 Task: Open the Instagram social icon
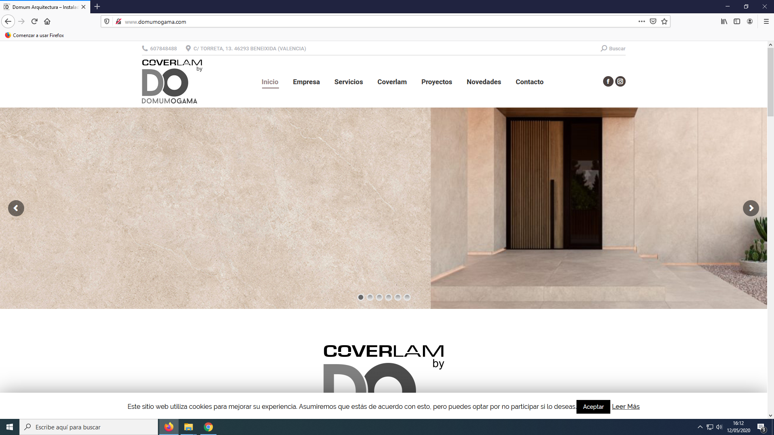[620, 81]
